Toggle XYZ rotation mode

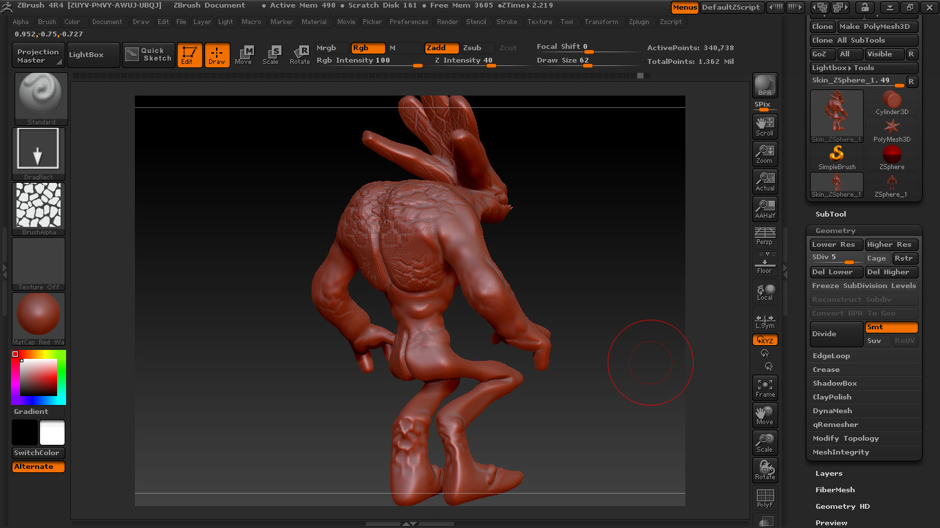[x=765, y=340]
